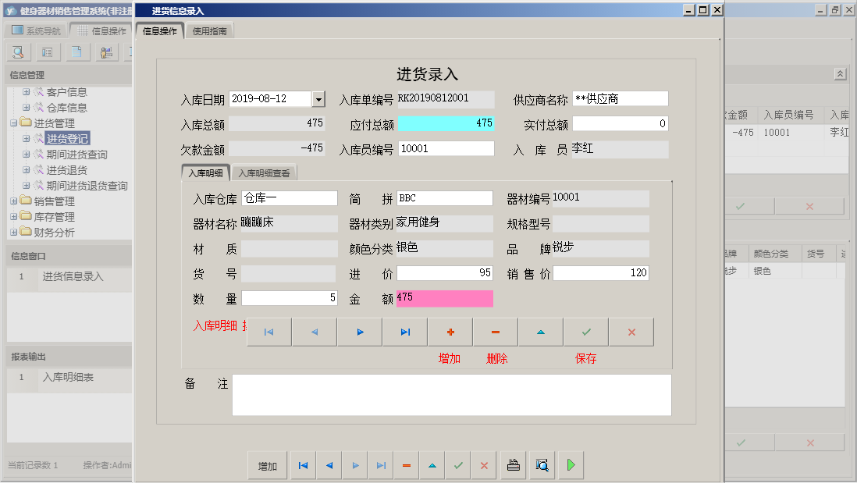The width and height of the screenshot is (857, 487).
Task: Cancel editing with the red X icon
Action: tap(631, 331)
